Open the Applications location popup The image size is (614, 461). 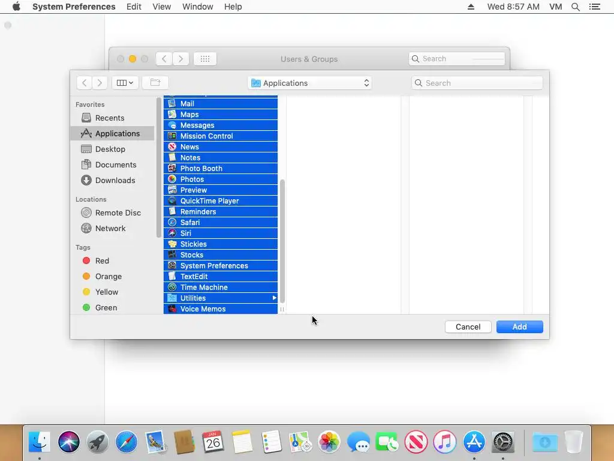pyautogui.click(x=310, y=83)
